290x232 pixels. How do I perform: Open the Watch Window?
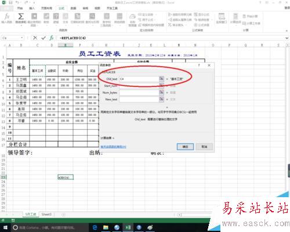tap(222, 18)
